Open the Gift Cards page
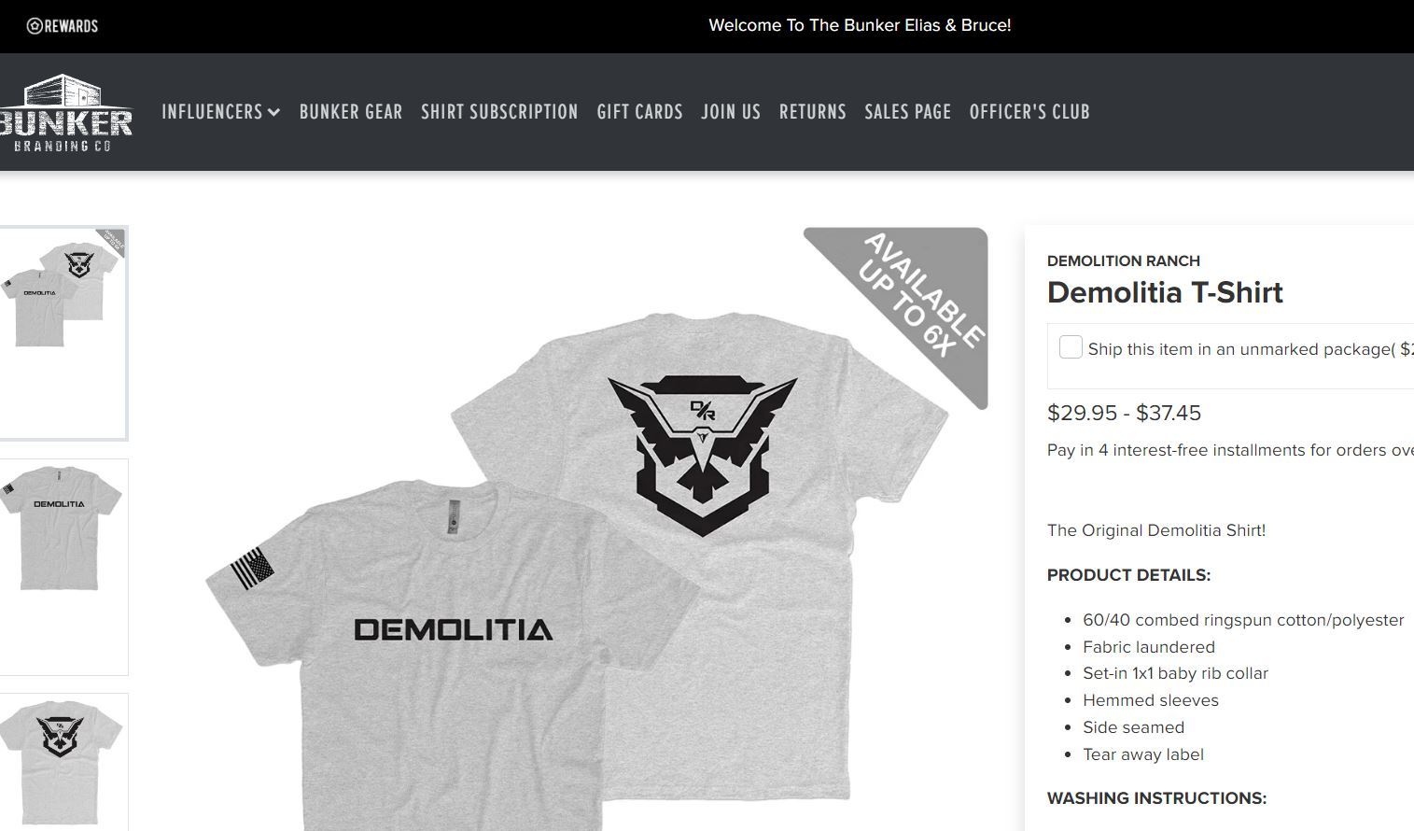 pos(640,112)
